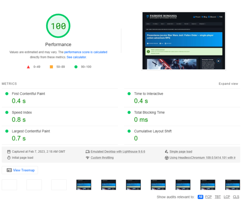242x202 pixels.
Task: Expand the Speed Index metric
Action: click(x=60, y=117)
